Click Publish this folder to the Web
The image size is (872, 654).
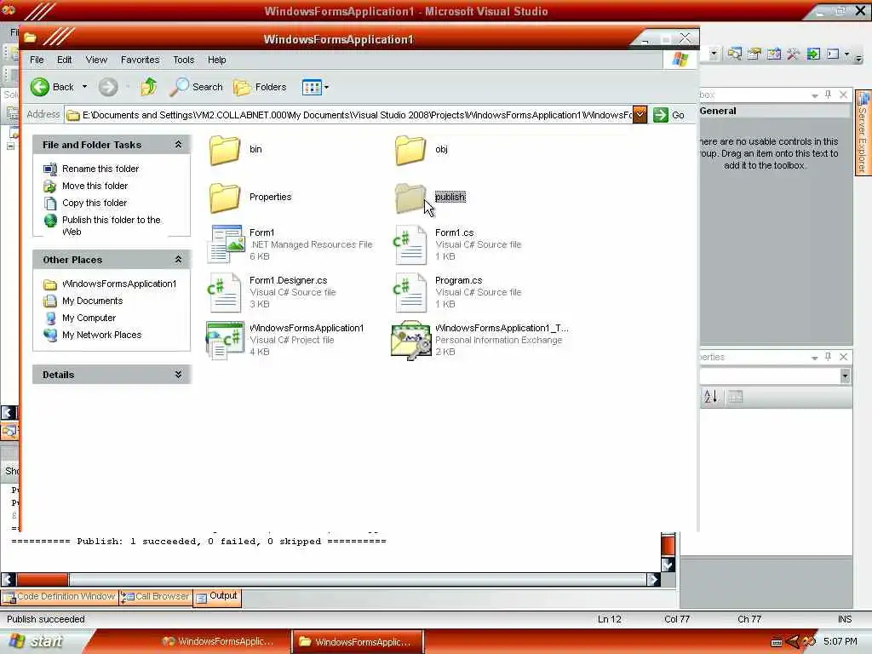(x=111, y=226)
